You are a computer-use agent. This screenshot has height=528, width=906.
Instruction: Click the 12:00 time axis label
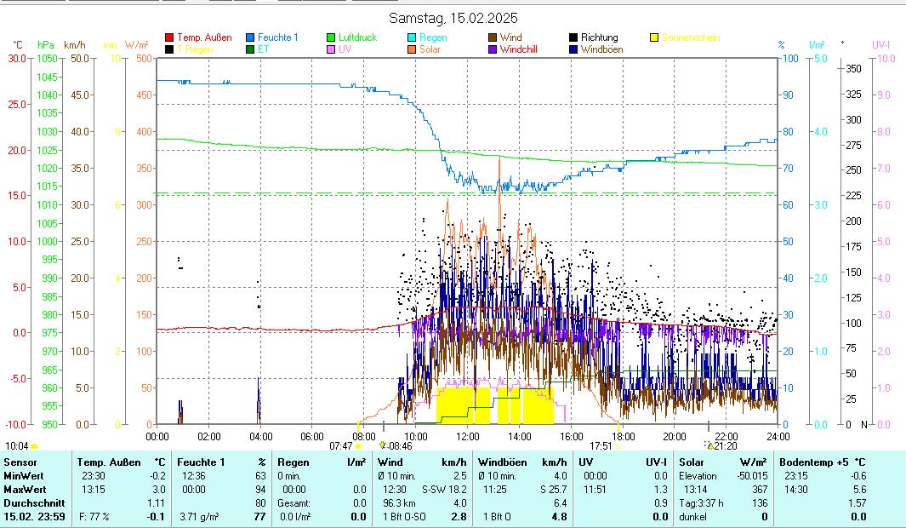[x=467, y=436]
